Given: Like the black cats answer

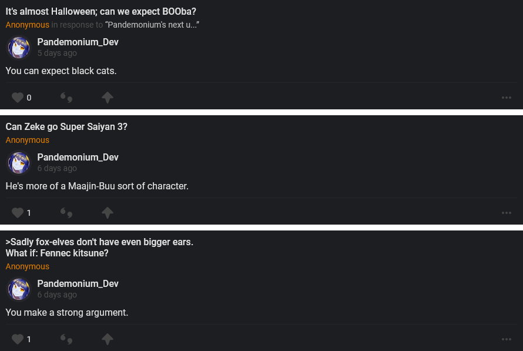Looking at the screenshot, I should tap(18, 98).
